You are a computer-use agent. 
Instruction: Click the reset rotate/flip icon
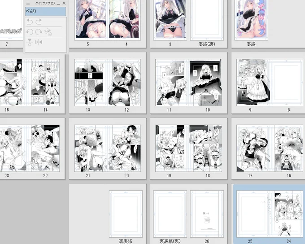(48, 32)
